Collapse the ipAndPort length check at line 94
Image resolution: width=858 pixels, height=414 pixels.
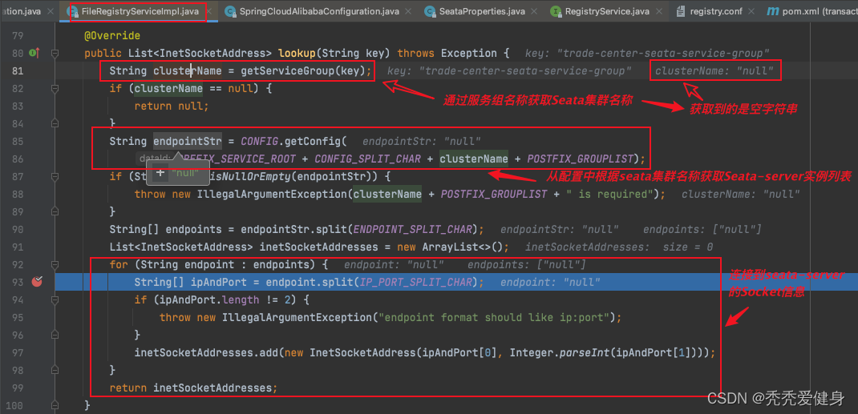(x=55, y=299)
